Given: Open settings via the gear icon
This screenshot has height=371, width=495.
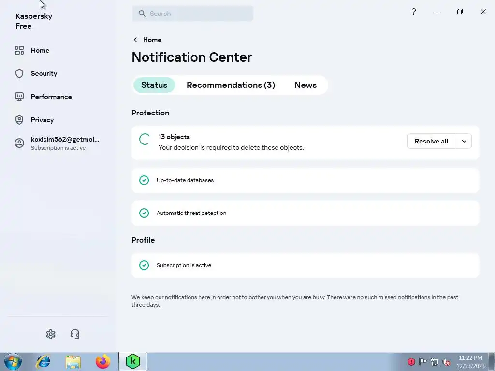Looking at the screenshot, I should tap(50, 334).
